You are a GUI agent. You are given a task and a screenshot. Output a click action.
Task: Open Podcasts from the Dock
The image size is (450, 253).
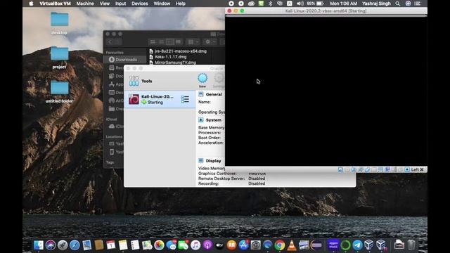pos(207,245)
